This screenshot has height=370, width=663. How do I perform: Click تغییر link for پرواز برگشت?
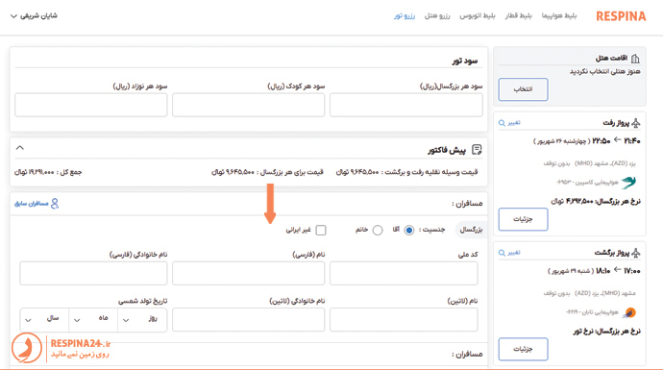click(x=514, y=253)
